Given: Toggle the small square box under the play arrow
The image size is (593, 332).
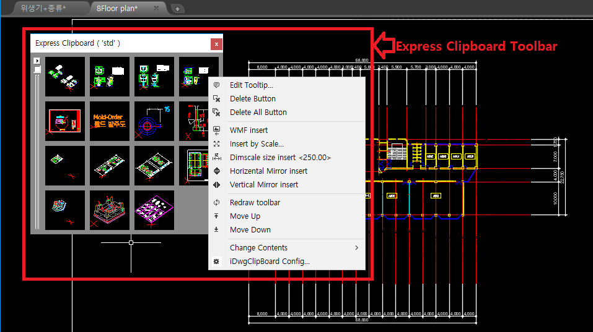Looking at the screenshot, I should pyautogui.click(x=37, y=69).
